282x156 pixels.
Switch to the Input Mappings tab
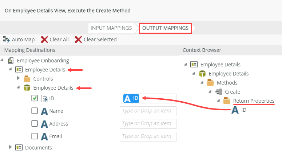point(111,28)
